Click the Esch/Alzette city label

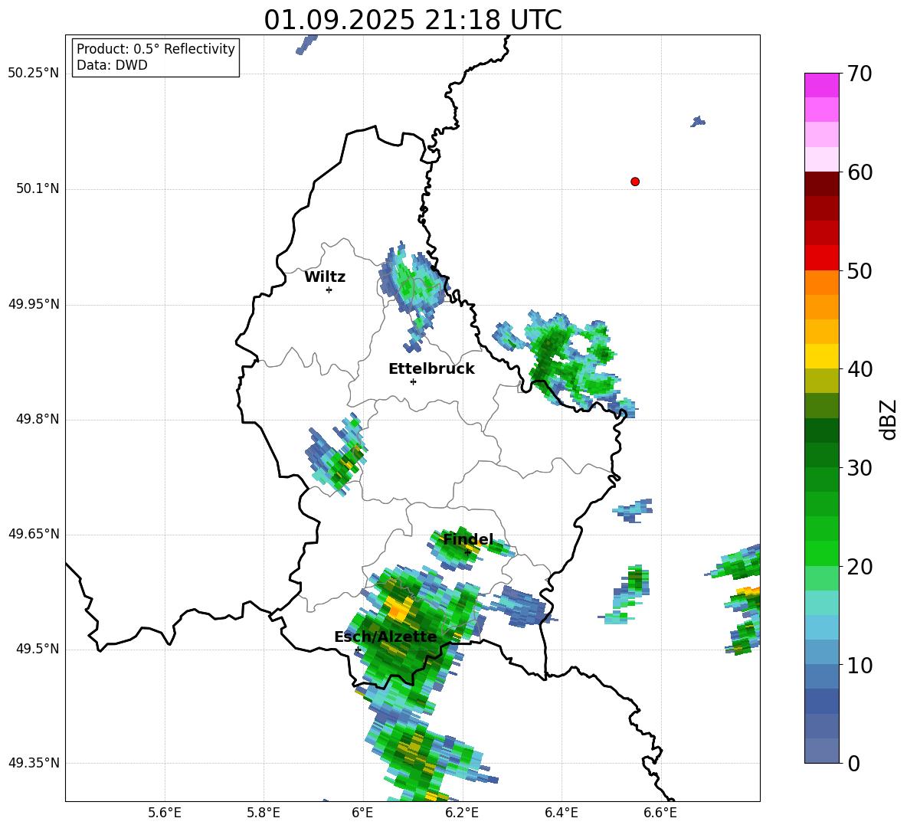coord(385,637)
